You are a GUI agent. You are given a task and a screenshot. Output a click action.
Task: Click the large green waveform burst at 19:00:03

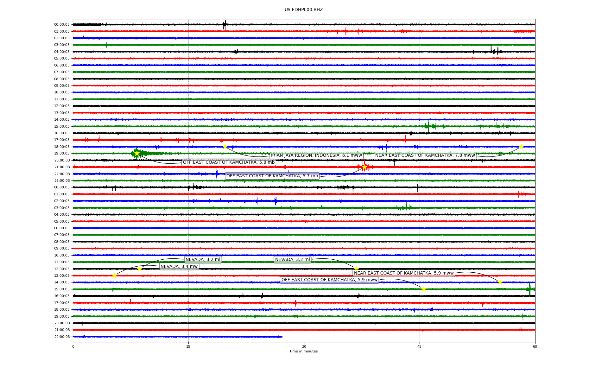point(142,154)
